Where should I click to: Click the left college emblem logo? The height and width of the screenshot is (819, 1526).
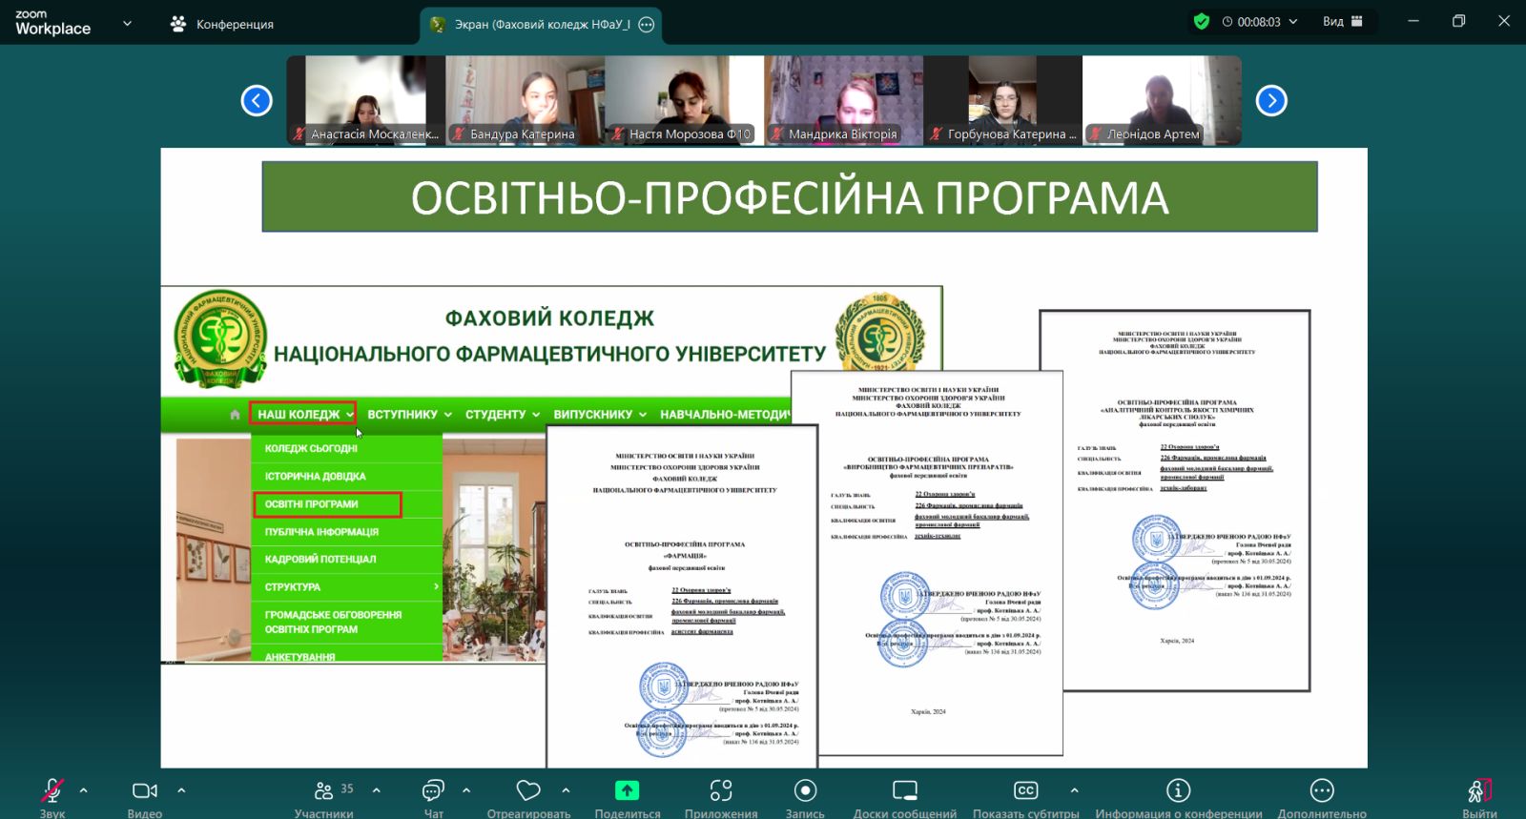(x=220, y=338)
